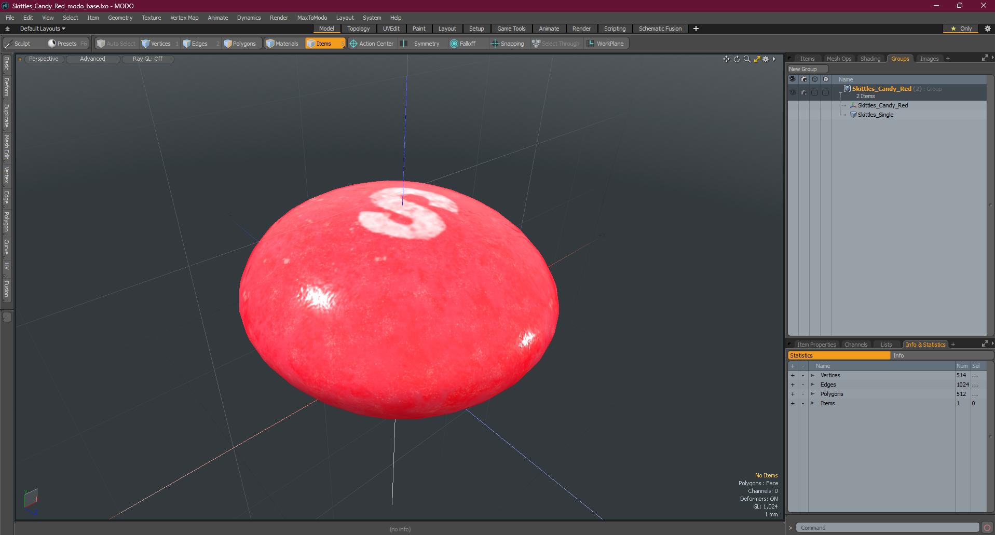
Task: Click the orientation axis cube in viewport
Action: click(31, 498)
